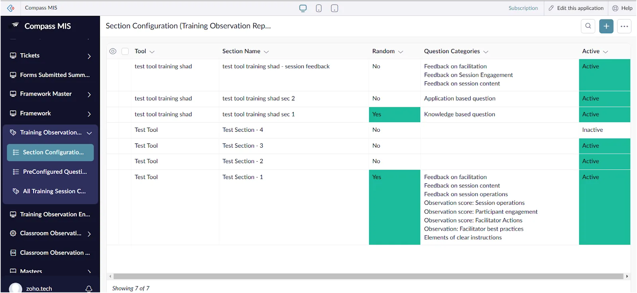This screenshot has height=293, width=637.
Task: Click 'Showing 7 of 7' footer text
Action: 131,288
